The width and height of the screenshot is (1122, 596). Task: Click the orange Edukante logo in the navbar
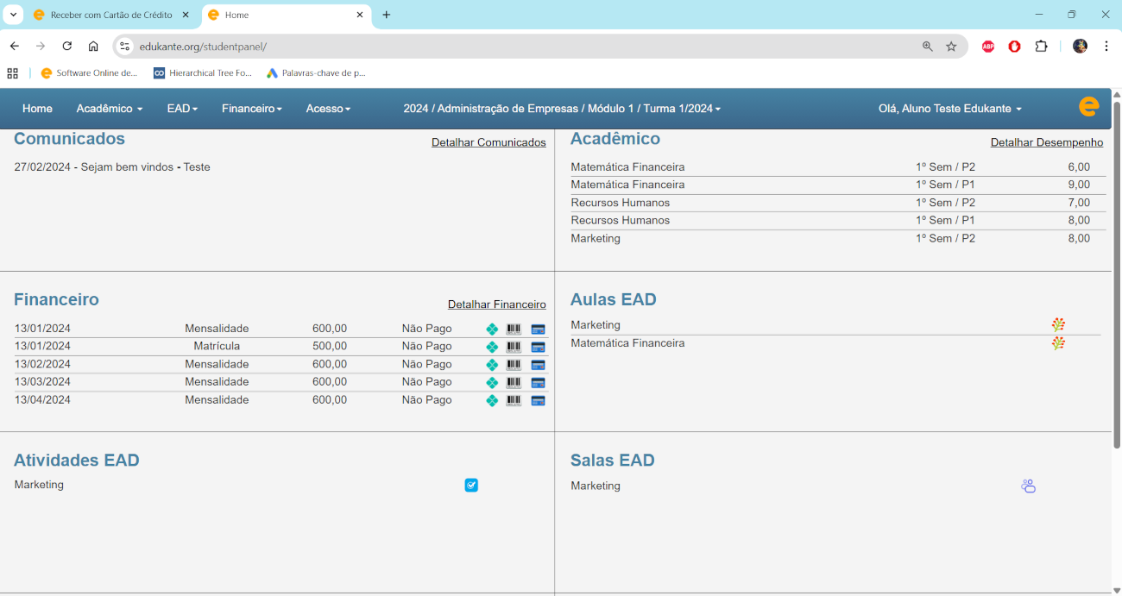pyautogui.click(x=1088, y=107)
